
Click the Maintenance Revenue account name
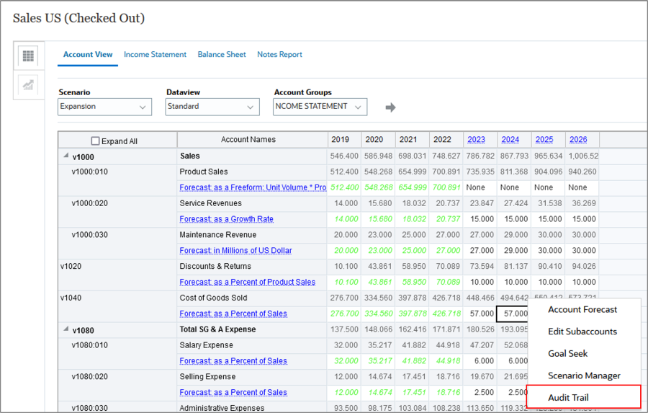(217, 235)
